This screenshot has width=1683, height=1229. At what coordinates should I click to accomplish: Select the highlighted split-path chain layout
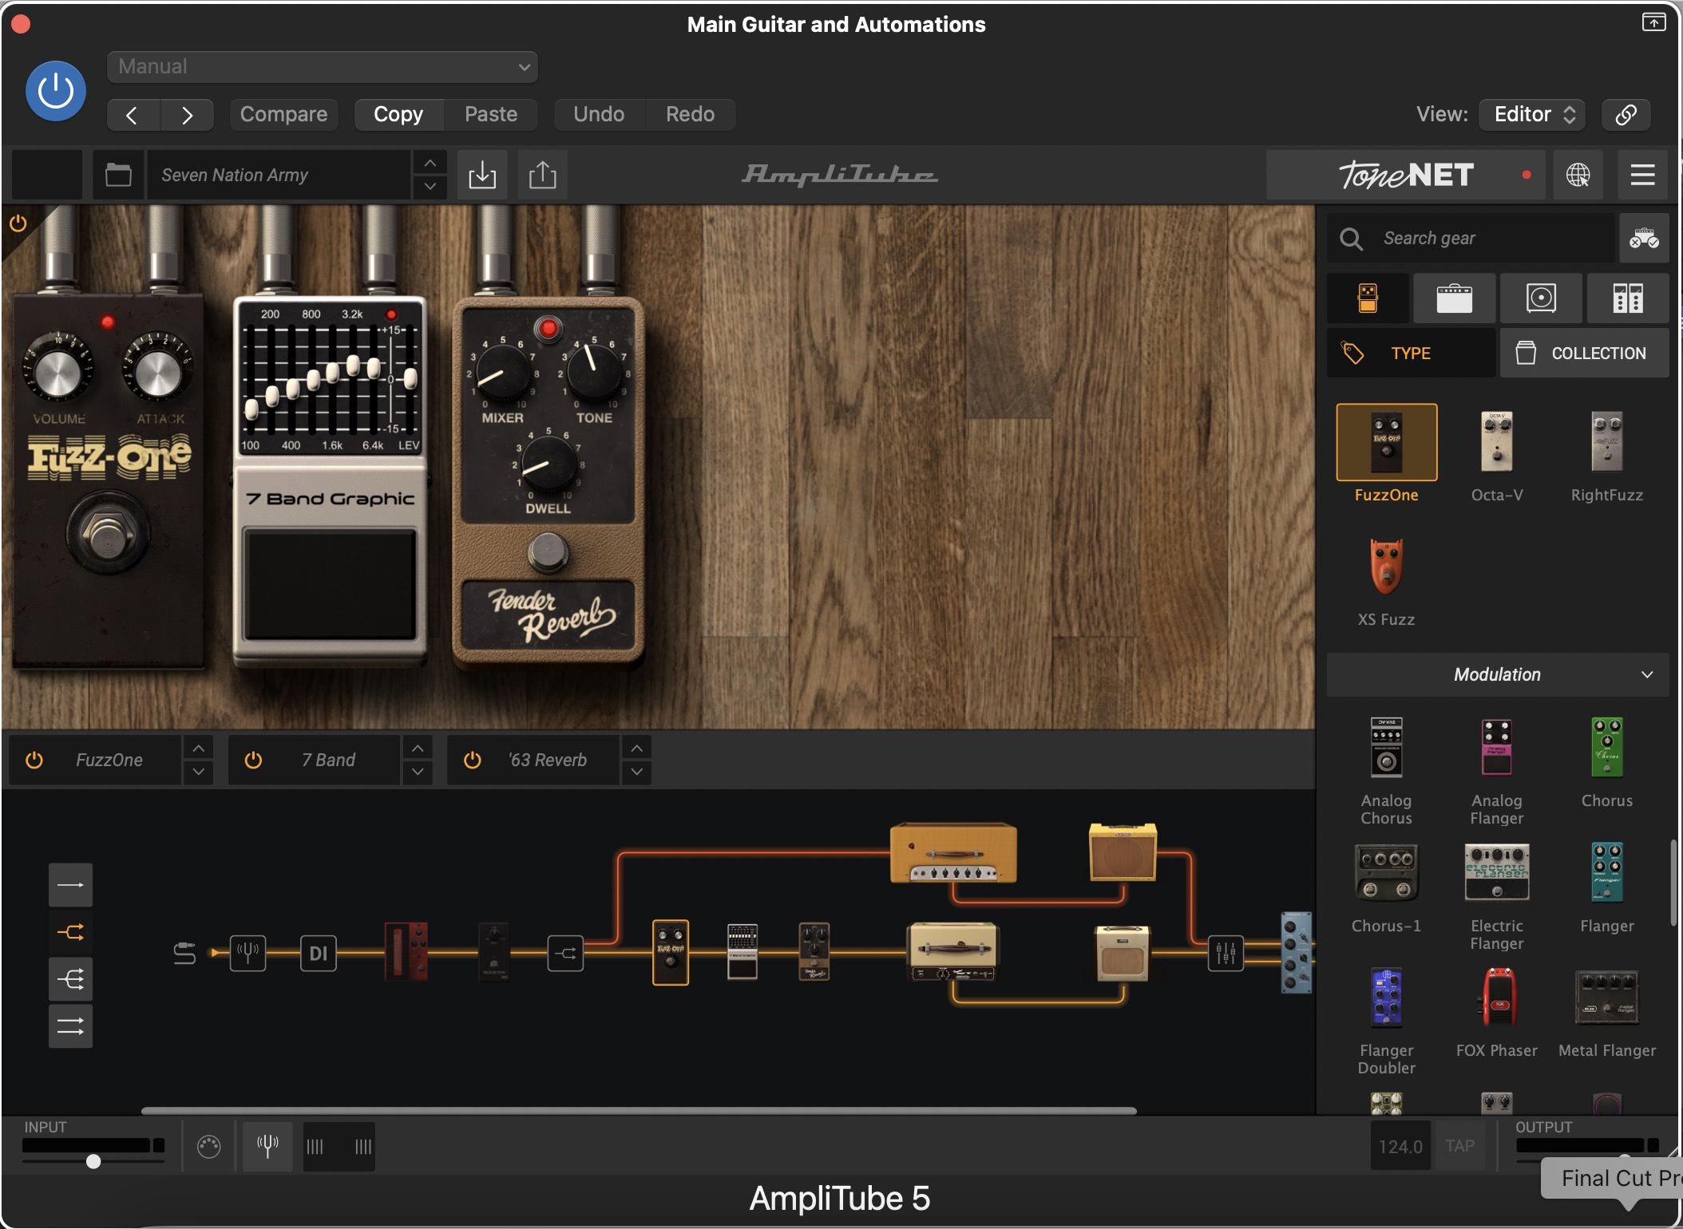click(70, 932)
